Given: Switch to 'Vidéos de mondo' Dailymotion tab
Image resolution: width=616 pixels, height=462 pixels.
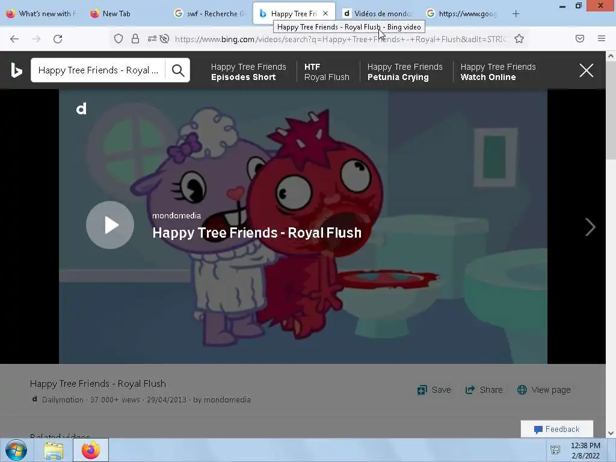Looking at the screenshot, I should [379, 14].
